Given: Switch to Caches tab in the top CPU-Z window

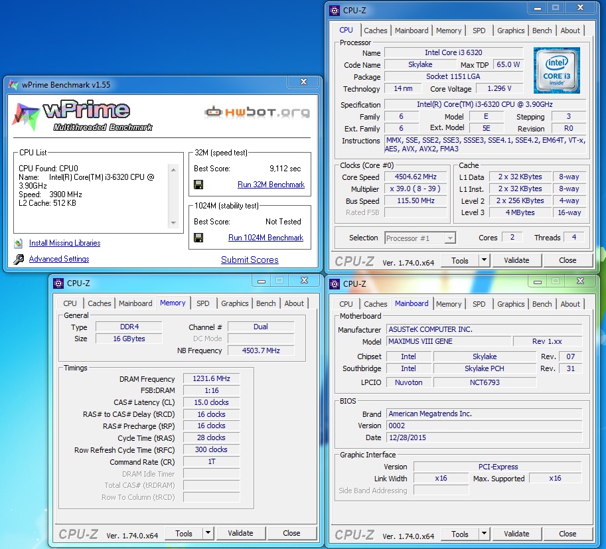Looking at the screenshot, I should [375, 31].
